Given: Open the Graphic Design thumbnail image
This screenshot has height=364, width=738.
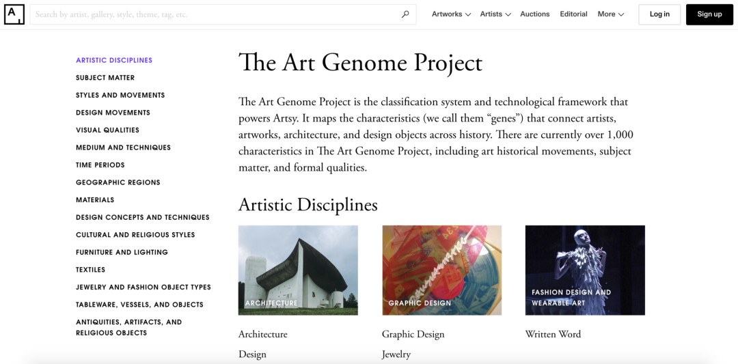Looking at the screenshot, I should point(442,270).
